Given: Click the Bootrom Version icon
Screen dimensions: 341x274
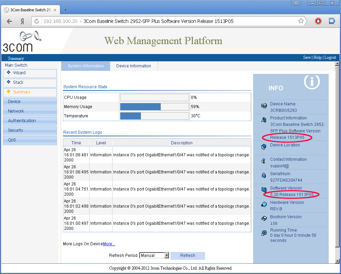Looking at the screenshot, I should coord(264,218).
